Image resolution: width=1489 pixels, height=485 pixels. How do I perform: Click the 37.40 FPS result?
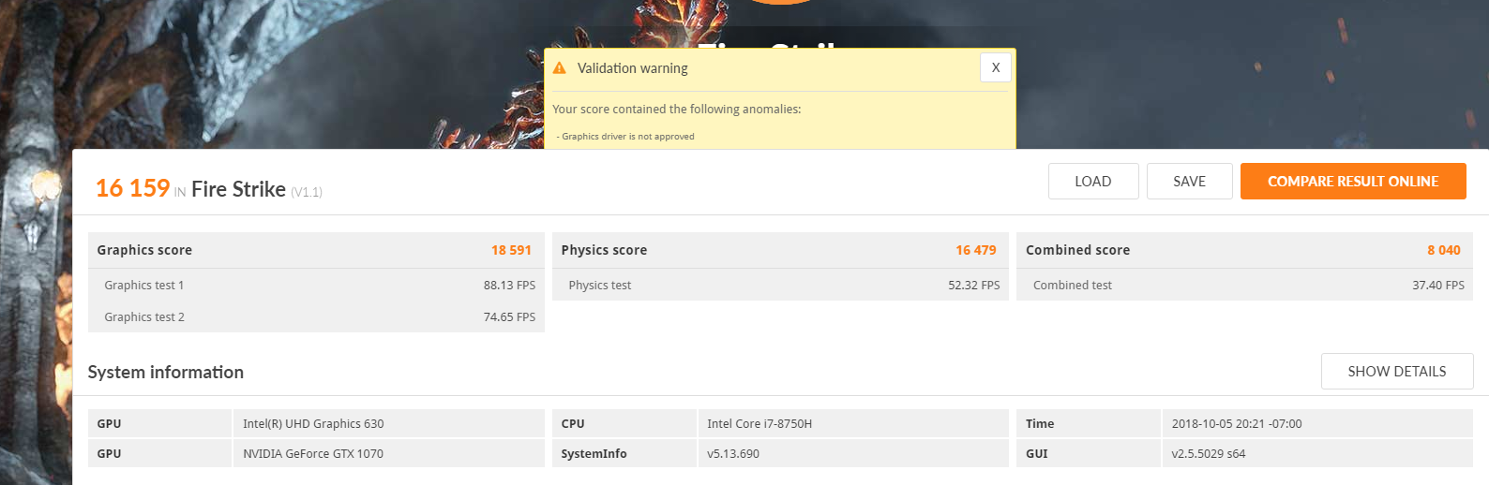coord(1438,286)
